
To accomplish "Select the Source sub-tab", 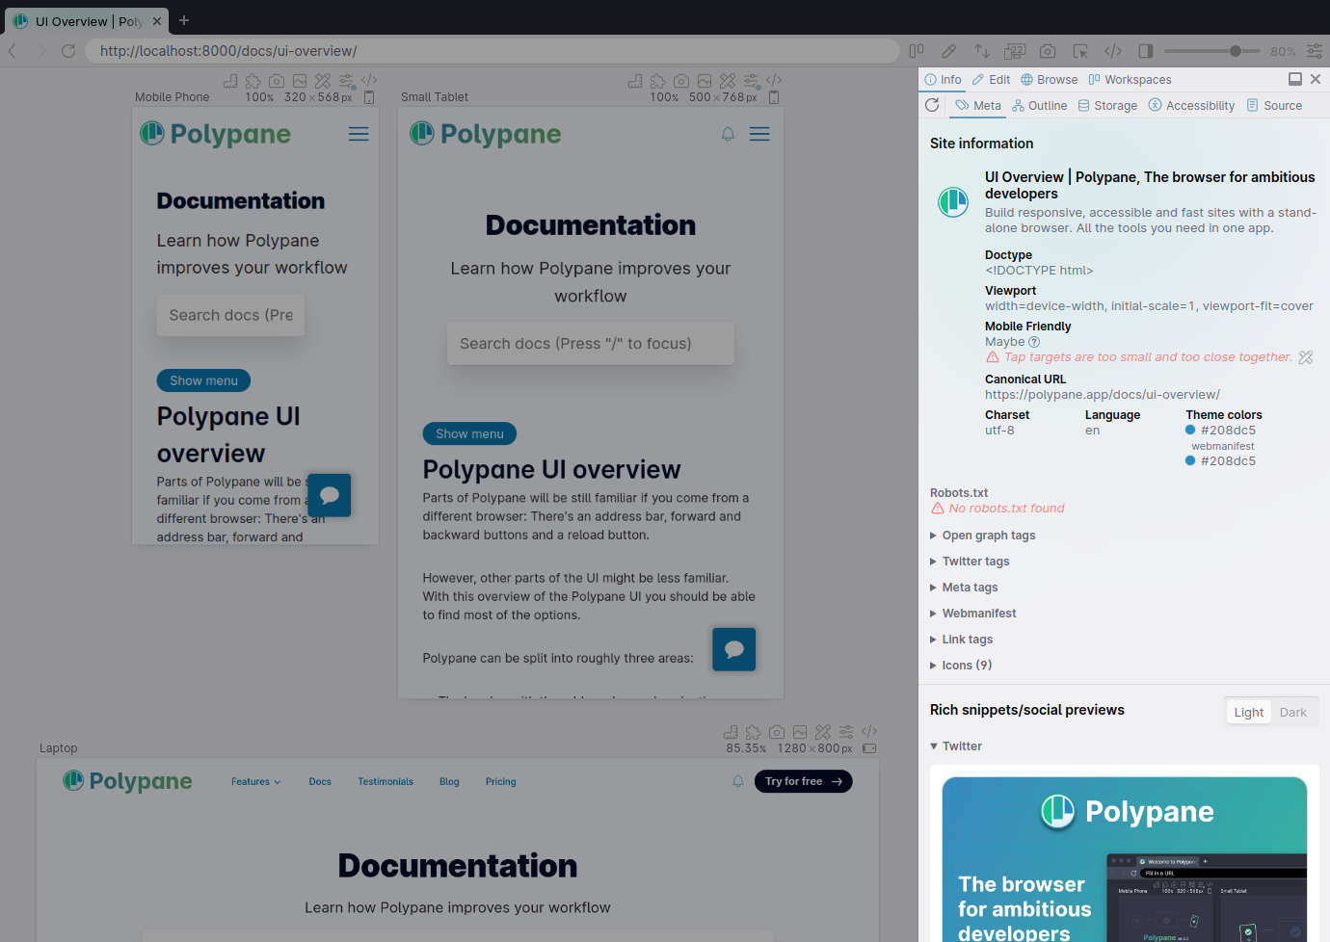I will [1274, 106].
